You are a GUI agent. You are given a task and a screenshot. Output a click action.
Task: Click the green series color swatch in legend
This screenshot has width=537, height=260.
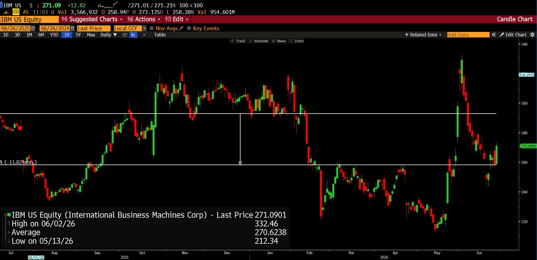click(9, 215)
